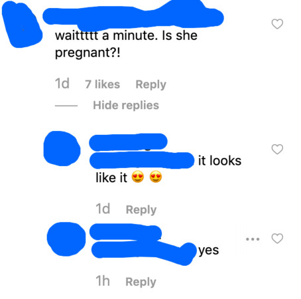Click the 1h timestamp under "yes"
Viewport: 301px width, 299px height.
coord(103,281)
